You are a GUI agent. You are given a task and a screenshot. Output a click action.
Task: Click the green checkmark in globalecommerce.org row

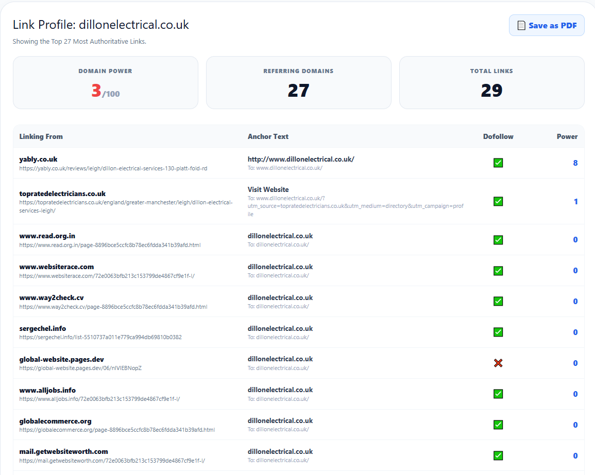(498, 425)
